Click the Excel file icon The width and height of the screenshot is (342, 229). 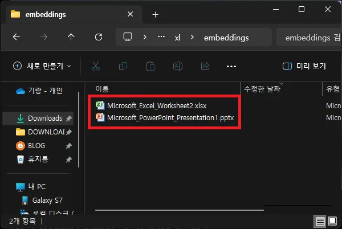pos(100,105)
